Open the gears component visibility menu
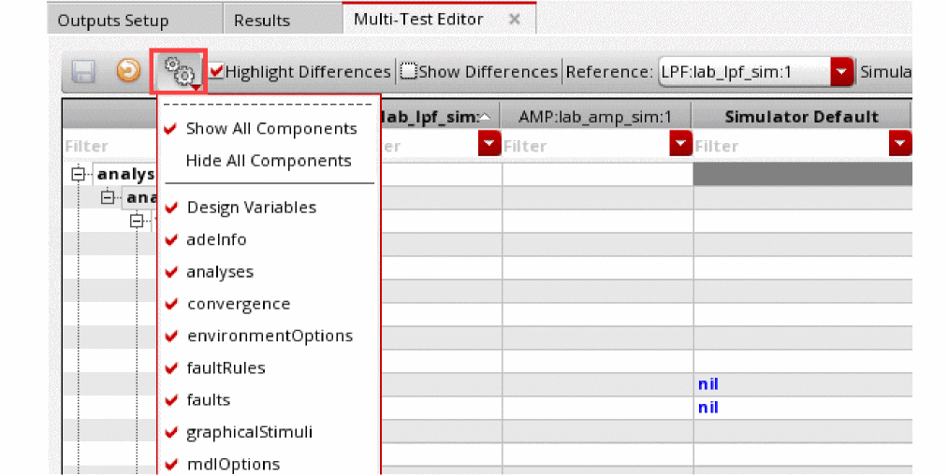The image size is (948, 475). (x=179, y=72)
